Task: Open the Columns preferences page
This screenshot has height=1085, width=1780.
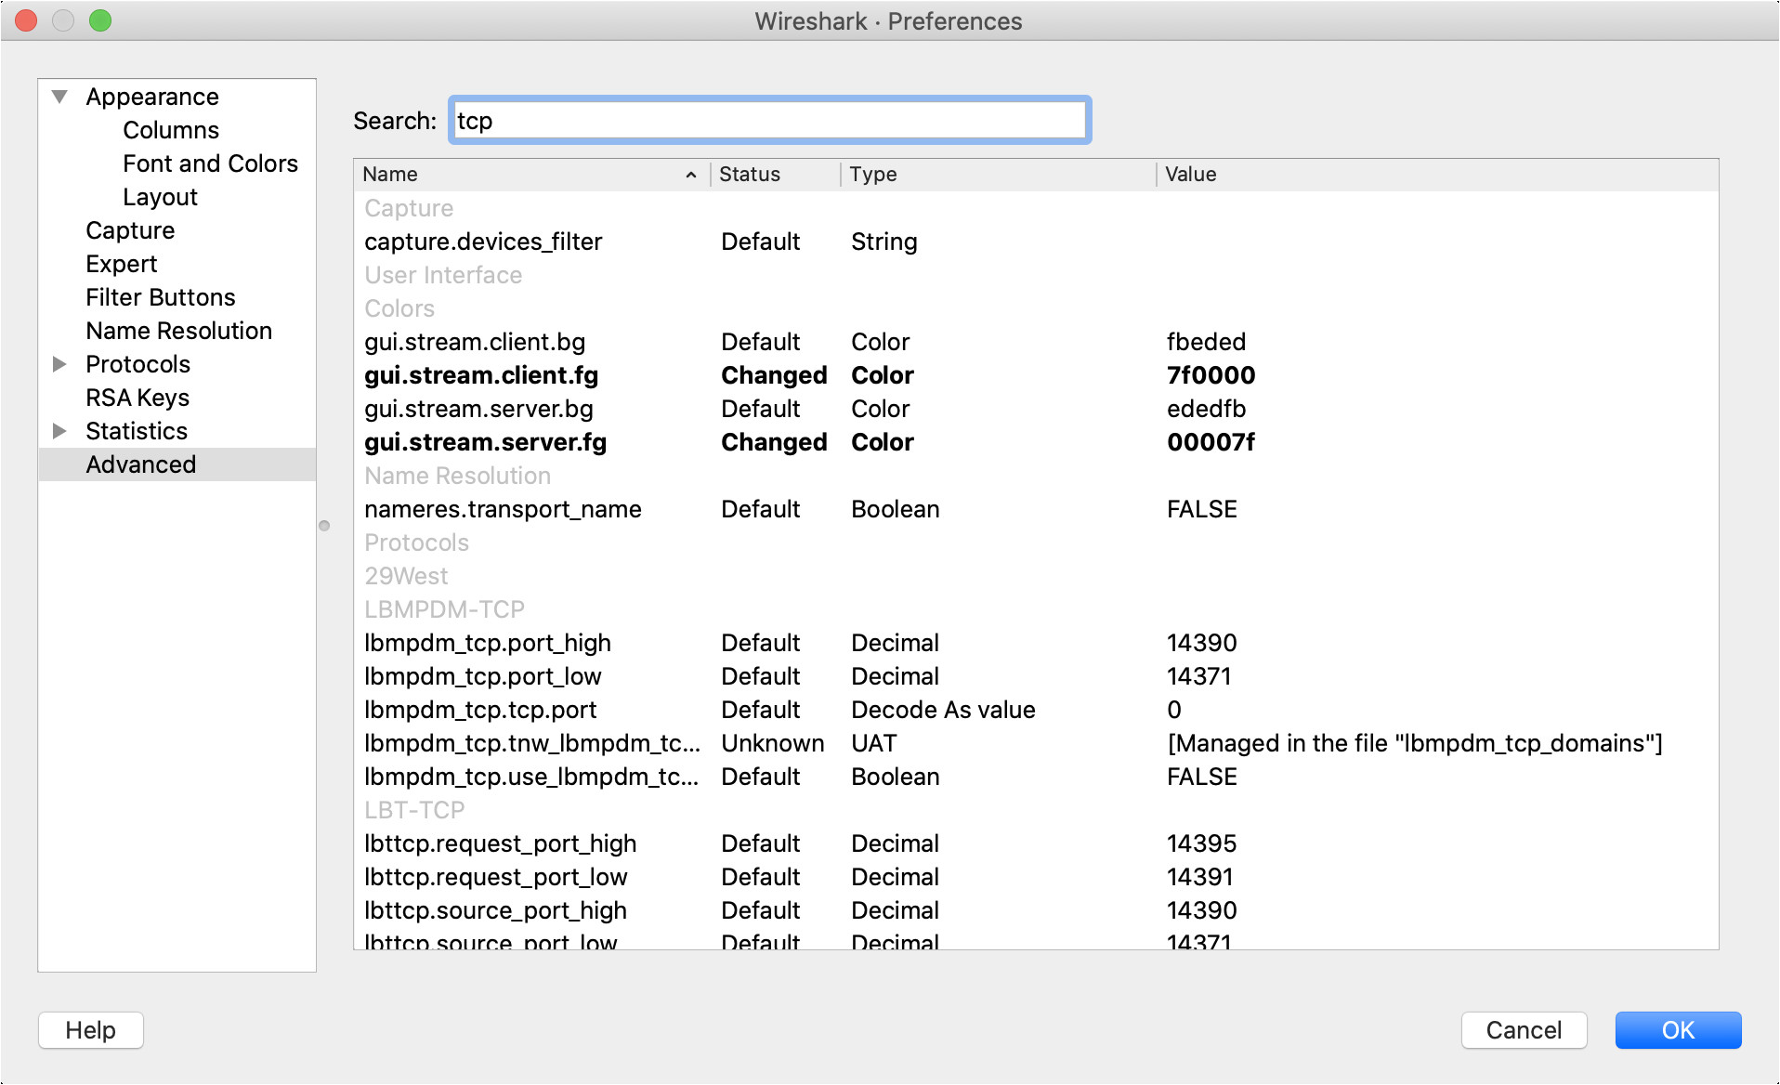Action: tap(171, 130)
